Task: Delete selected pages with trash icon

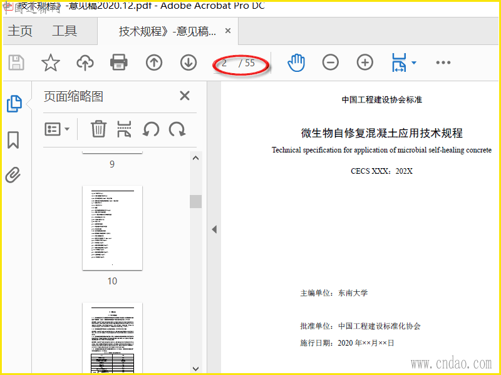Action: tap(98, 129)
